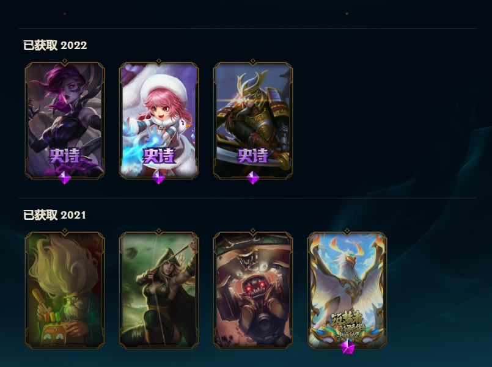The height and width of the screenshot is (367, 492).
Task: Select the pink-haired snow girl skin card
Action: (159, 121)
